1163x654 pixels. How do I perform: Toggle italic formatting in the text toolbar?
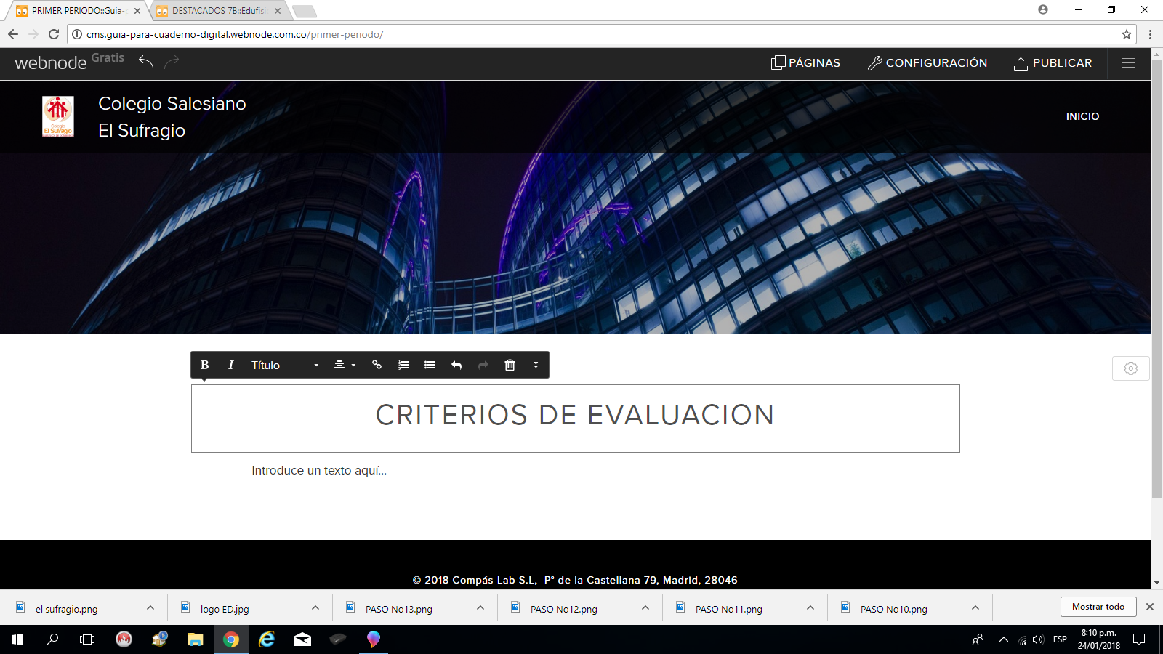click(x=230, y=365)
